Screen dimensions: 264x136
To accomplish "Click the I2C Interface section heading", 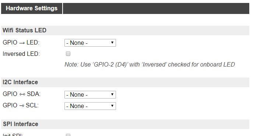I will 20,82.
